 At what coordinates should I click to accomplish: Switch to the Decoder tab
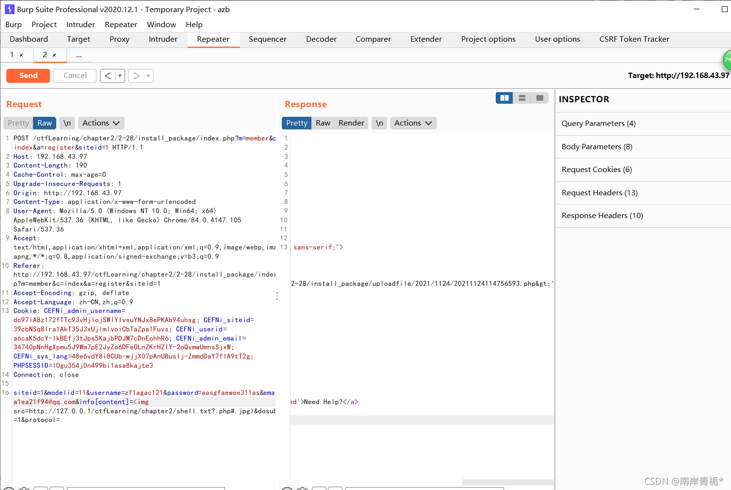pyautogui.click(x=321, y=39)
